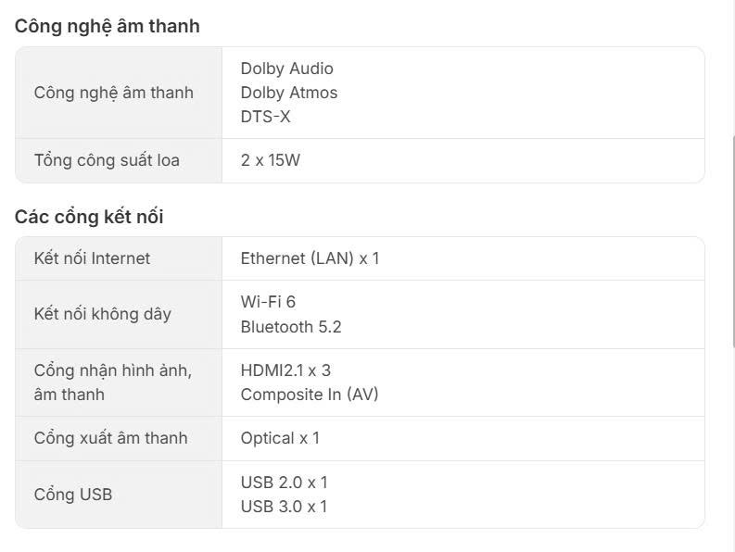Click the "USB 3.0 x 1" value
The height and width of the screenshot is (552, 735).
[x=284, y=507]
